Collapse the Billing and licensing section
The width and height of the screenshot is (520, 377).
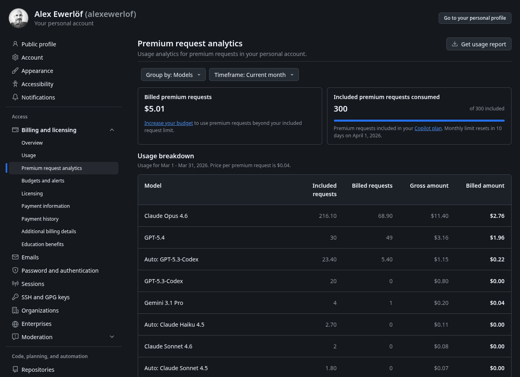[x=112, y=130]
